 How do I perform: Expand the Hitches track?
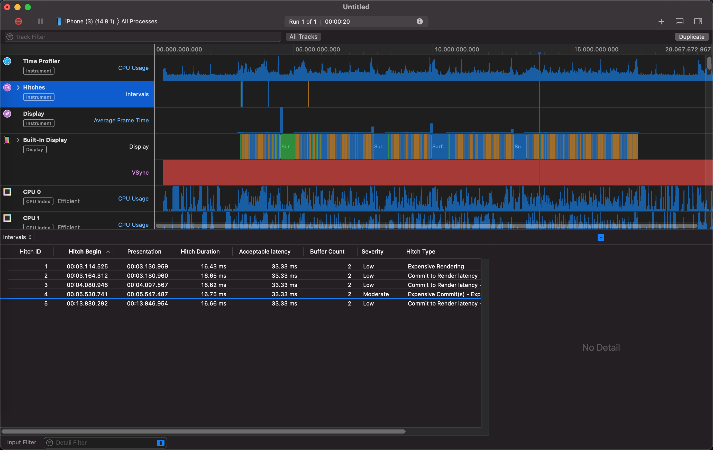click(18, 87)
